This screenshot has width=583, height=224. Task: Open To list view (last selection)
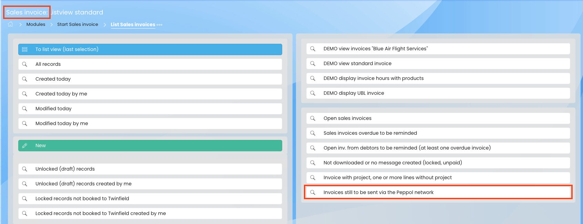[150, 49]
